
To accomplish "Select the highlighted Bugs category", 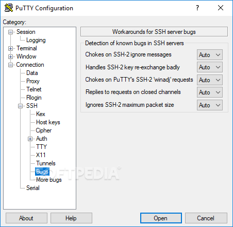I will click(x=42, y=172).
